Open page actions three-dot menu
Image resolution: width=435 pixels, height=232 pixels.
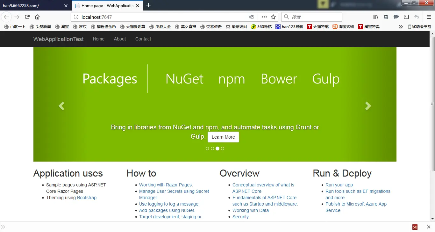(264, 17)
